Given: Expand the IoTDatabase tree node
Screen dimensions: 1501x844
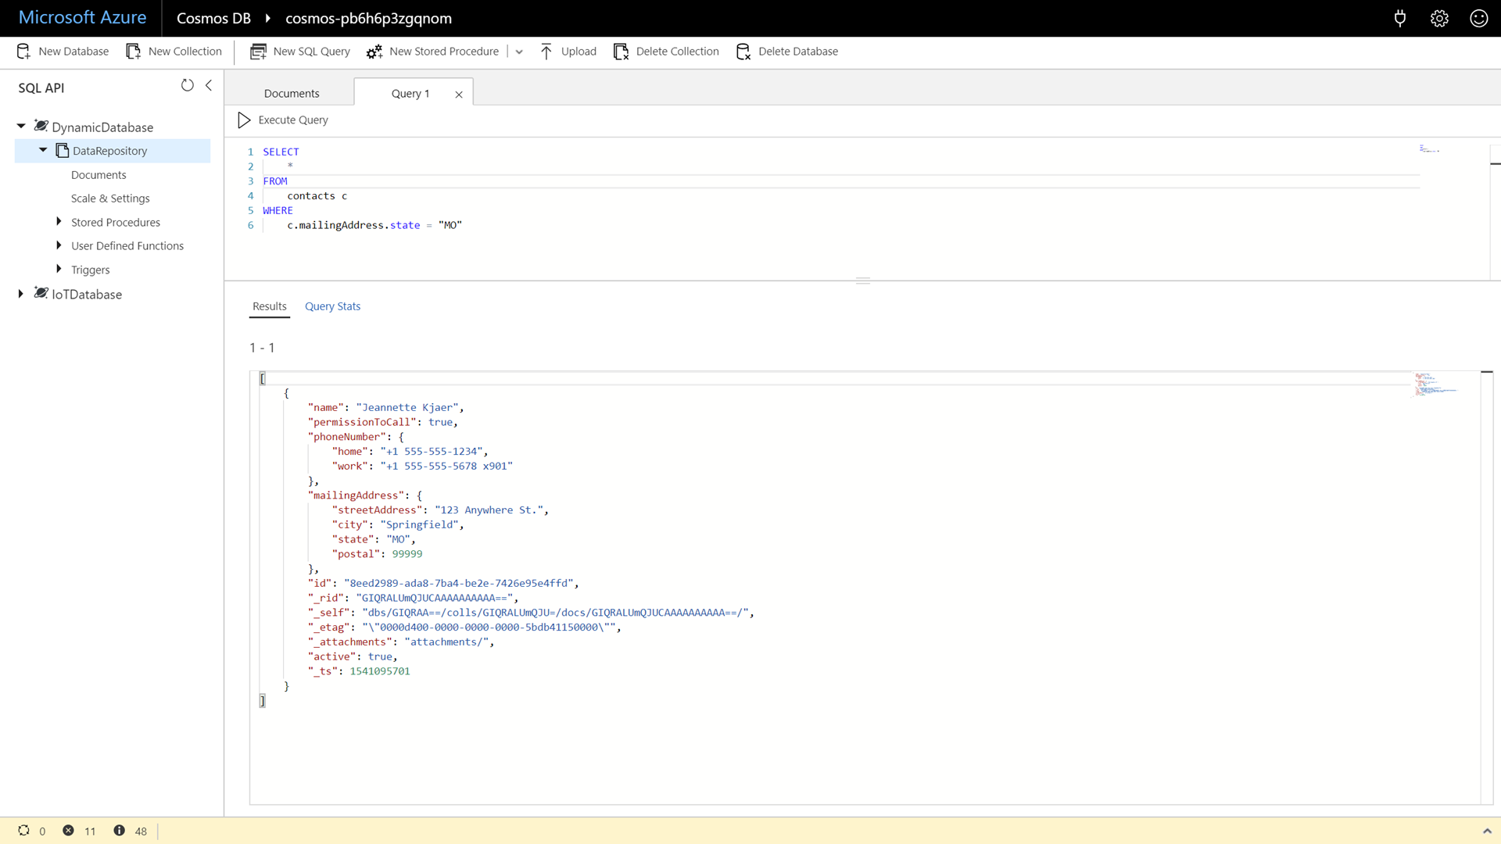Looking at the screenshot, I should click(x=20, y=294).
